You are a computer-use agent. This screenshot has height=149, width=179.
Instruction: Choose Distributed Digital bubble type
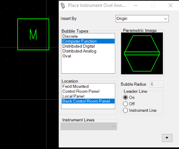point(88,46)
